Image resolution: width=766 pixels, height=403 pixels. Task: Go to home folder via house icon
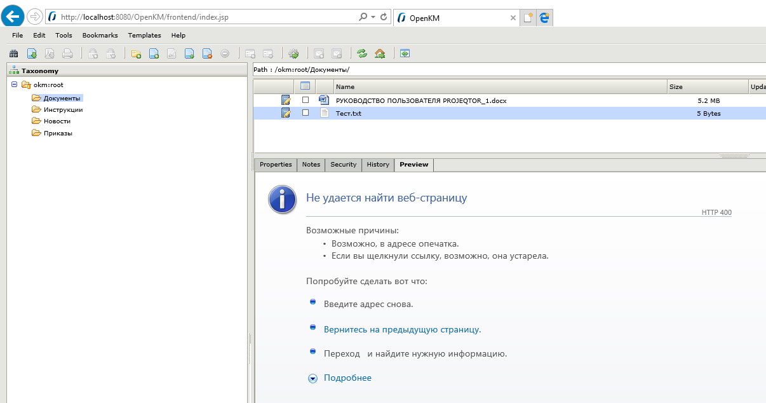379,53
